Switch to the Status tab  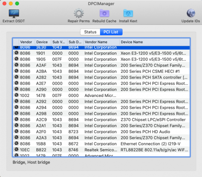pyautogui.click(x=90, y=32)
